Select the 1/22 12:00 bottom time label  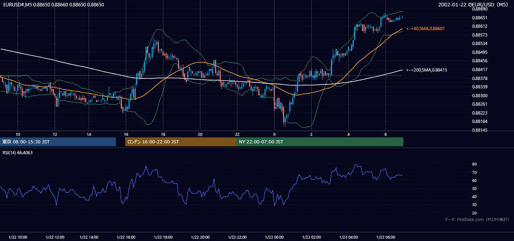[x=55, y=237]
